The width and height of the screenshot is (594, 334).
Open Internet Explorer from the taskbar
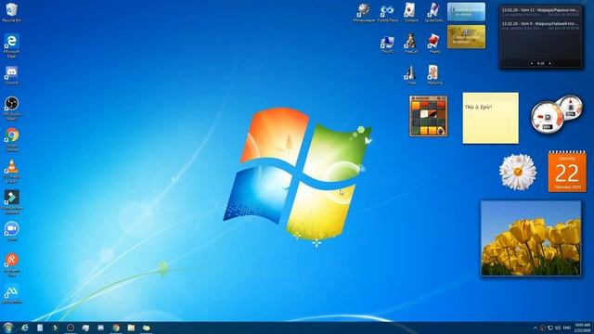[x=25, y=328]
